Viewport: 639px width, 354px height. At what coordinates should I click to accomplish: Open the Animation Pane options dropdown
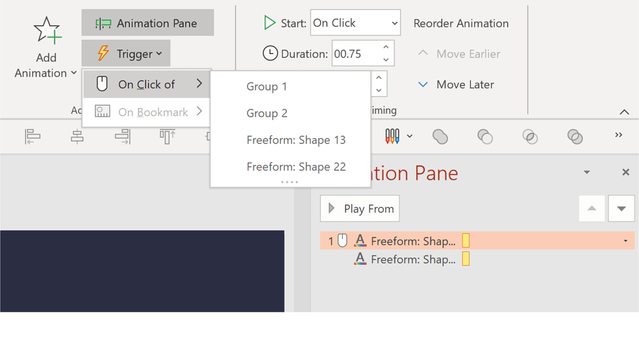pos(587,172)
